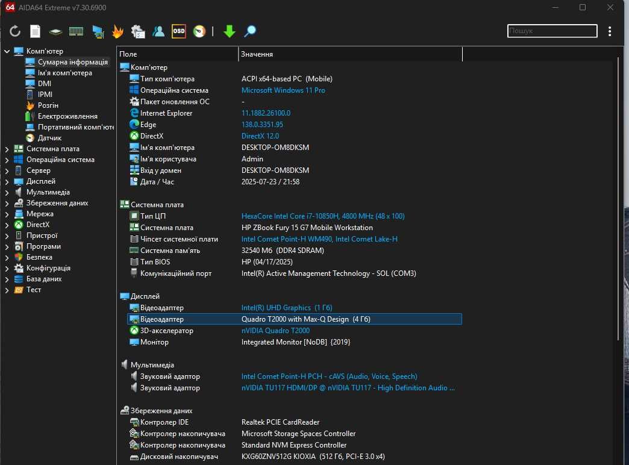Viewport: 629px width, 465px height.
Task: Select the Дисковий накопичувач KIOXIA row
Action: pos(295,456)
